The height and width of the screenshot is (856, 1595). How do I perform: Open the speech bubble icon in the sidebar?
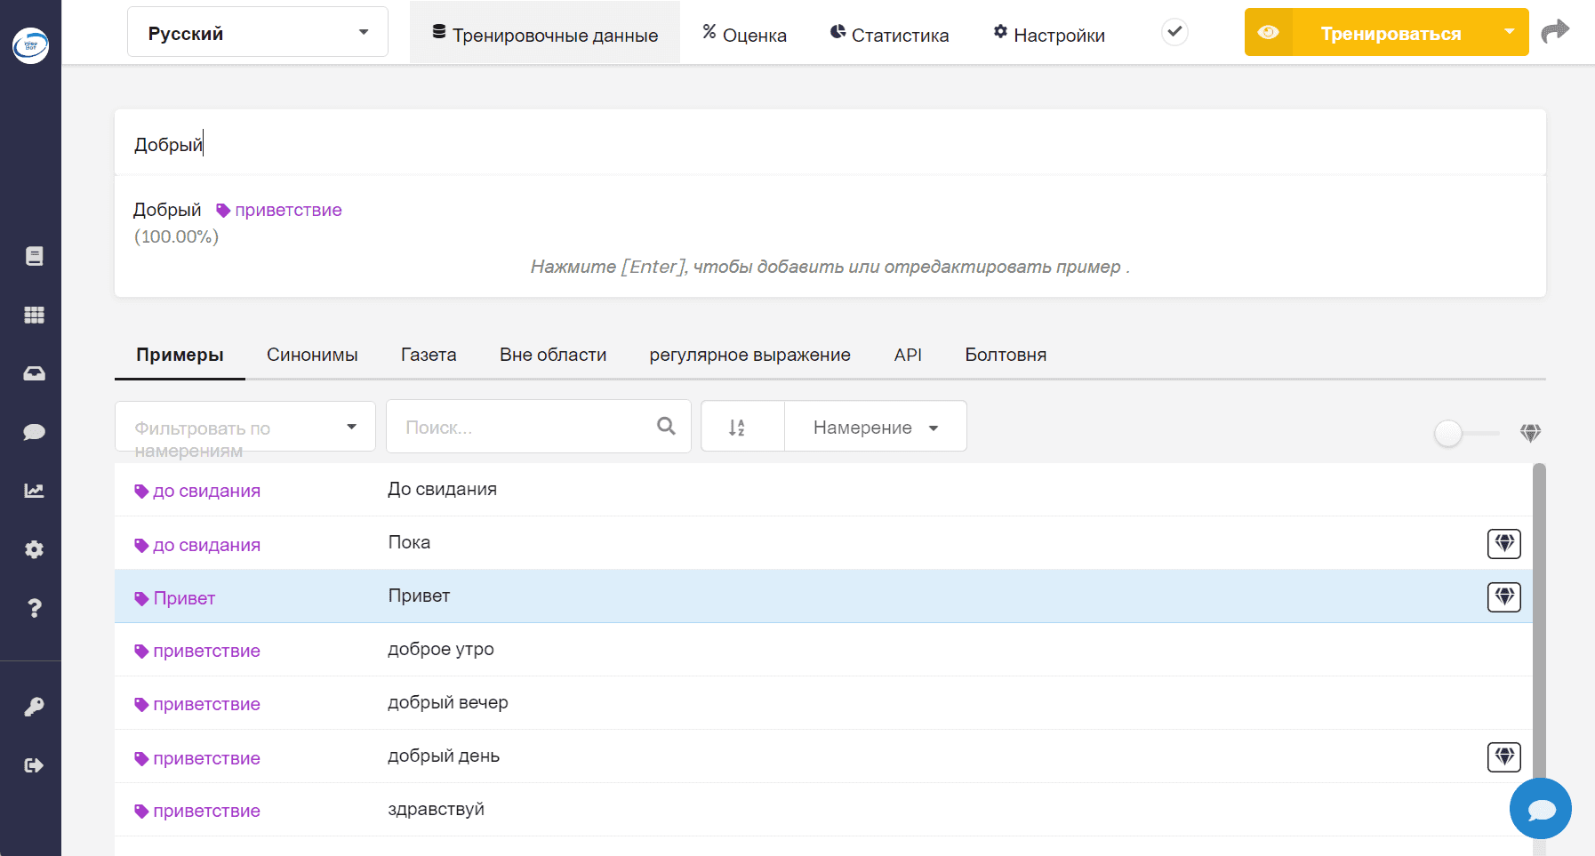coord(34,432)
